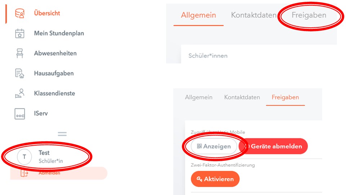Open Mein Stundenplan menu entry
Viewport: 356px width, 195px height.
tap(59, 34)
